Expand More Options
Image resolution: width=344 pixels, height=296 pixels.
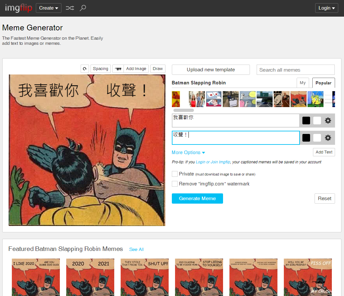pos(188,152)
